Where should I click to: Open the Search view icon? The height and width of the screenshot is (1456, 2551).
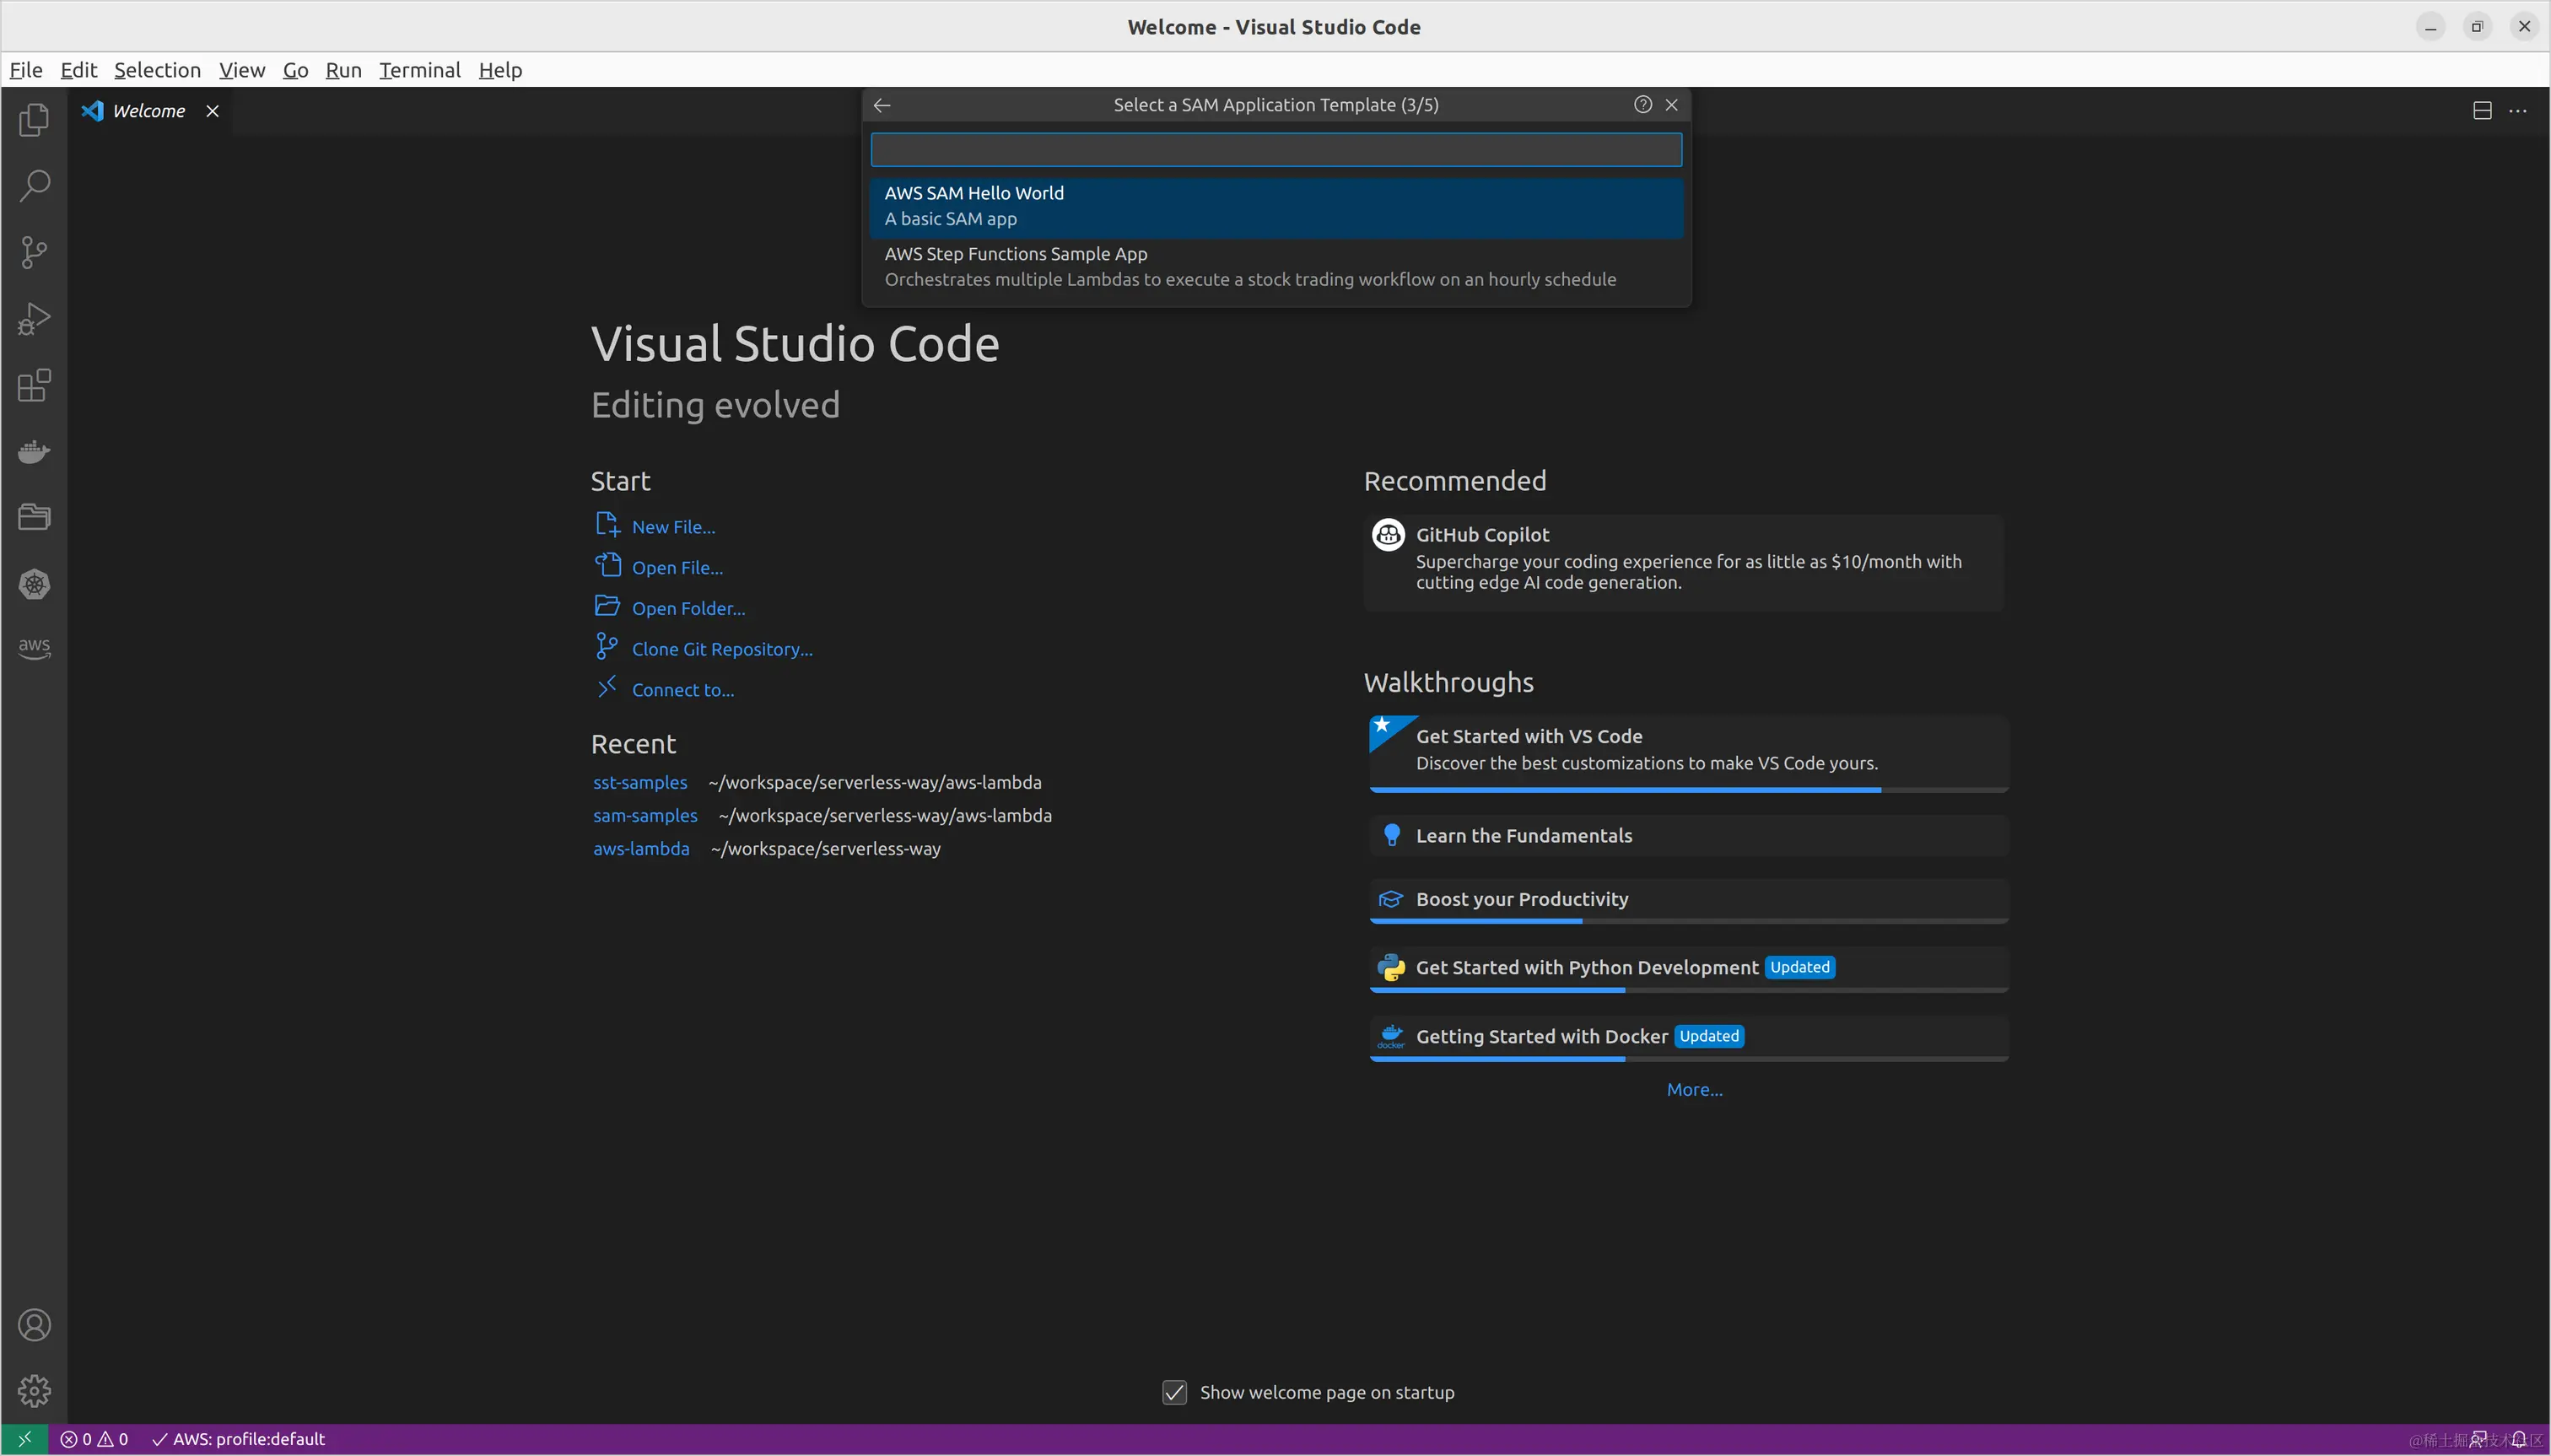[34, 186]
